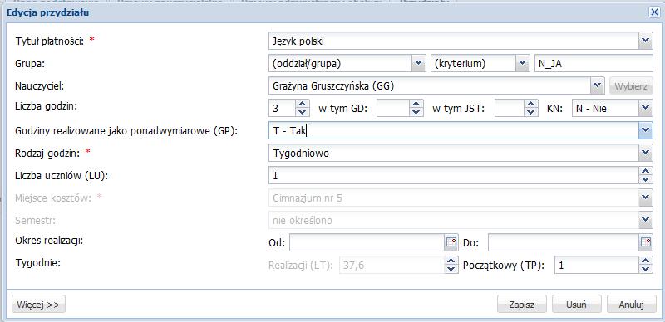The width and height of the screenshot is (665, 322).
Task: Open the Rodzaj godzin dropdown arrow
Action: point(646,154)
